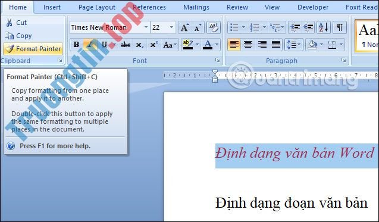This screenshot has height=222, width=379.
Task: Toggle Show/Hide paragraph marks
Action: [x=340, y=27]
